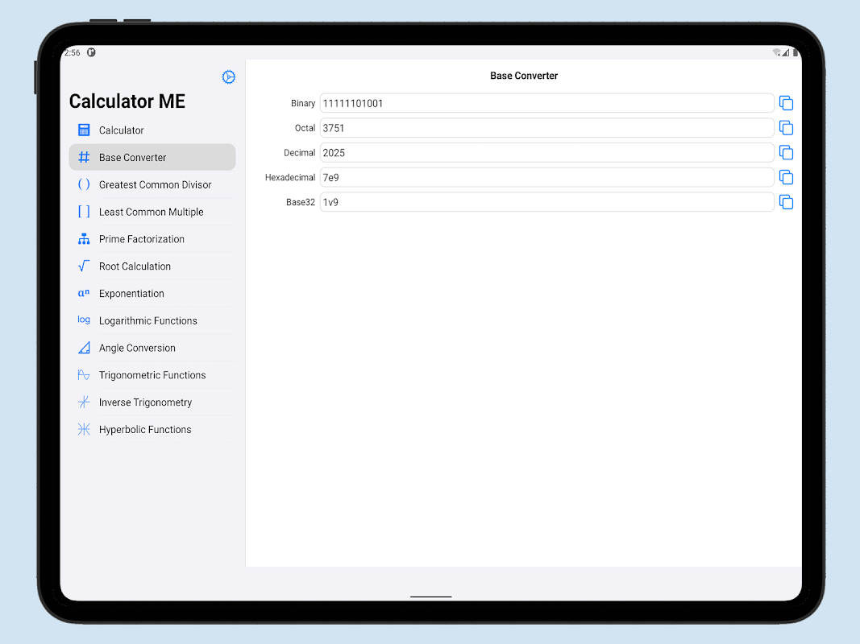
Task: Click the Hyperbolic Functions icon
Action: [x=84, y=429]
